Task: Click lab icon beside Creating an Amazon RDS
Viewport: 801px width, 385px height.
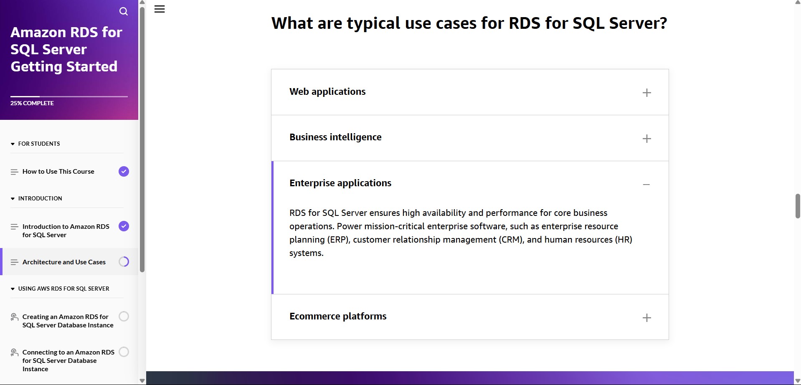Action: pyautogui.click(x=14, y=317)
